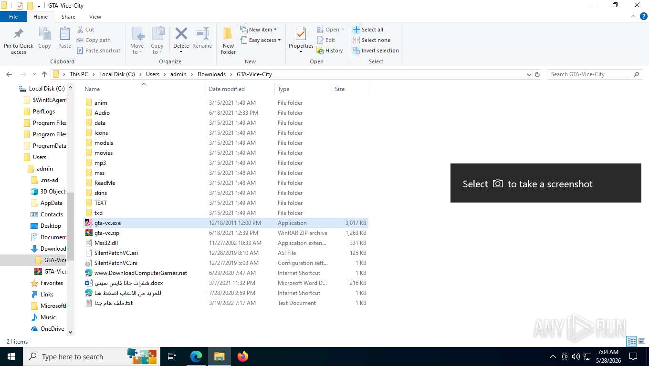
Task: Click the taskbar volume speaker icon
Action: 576,356
